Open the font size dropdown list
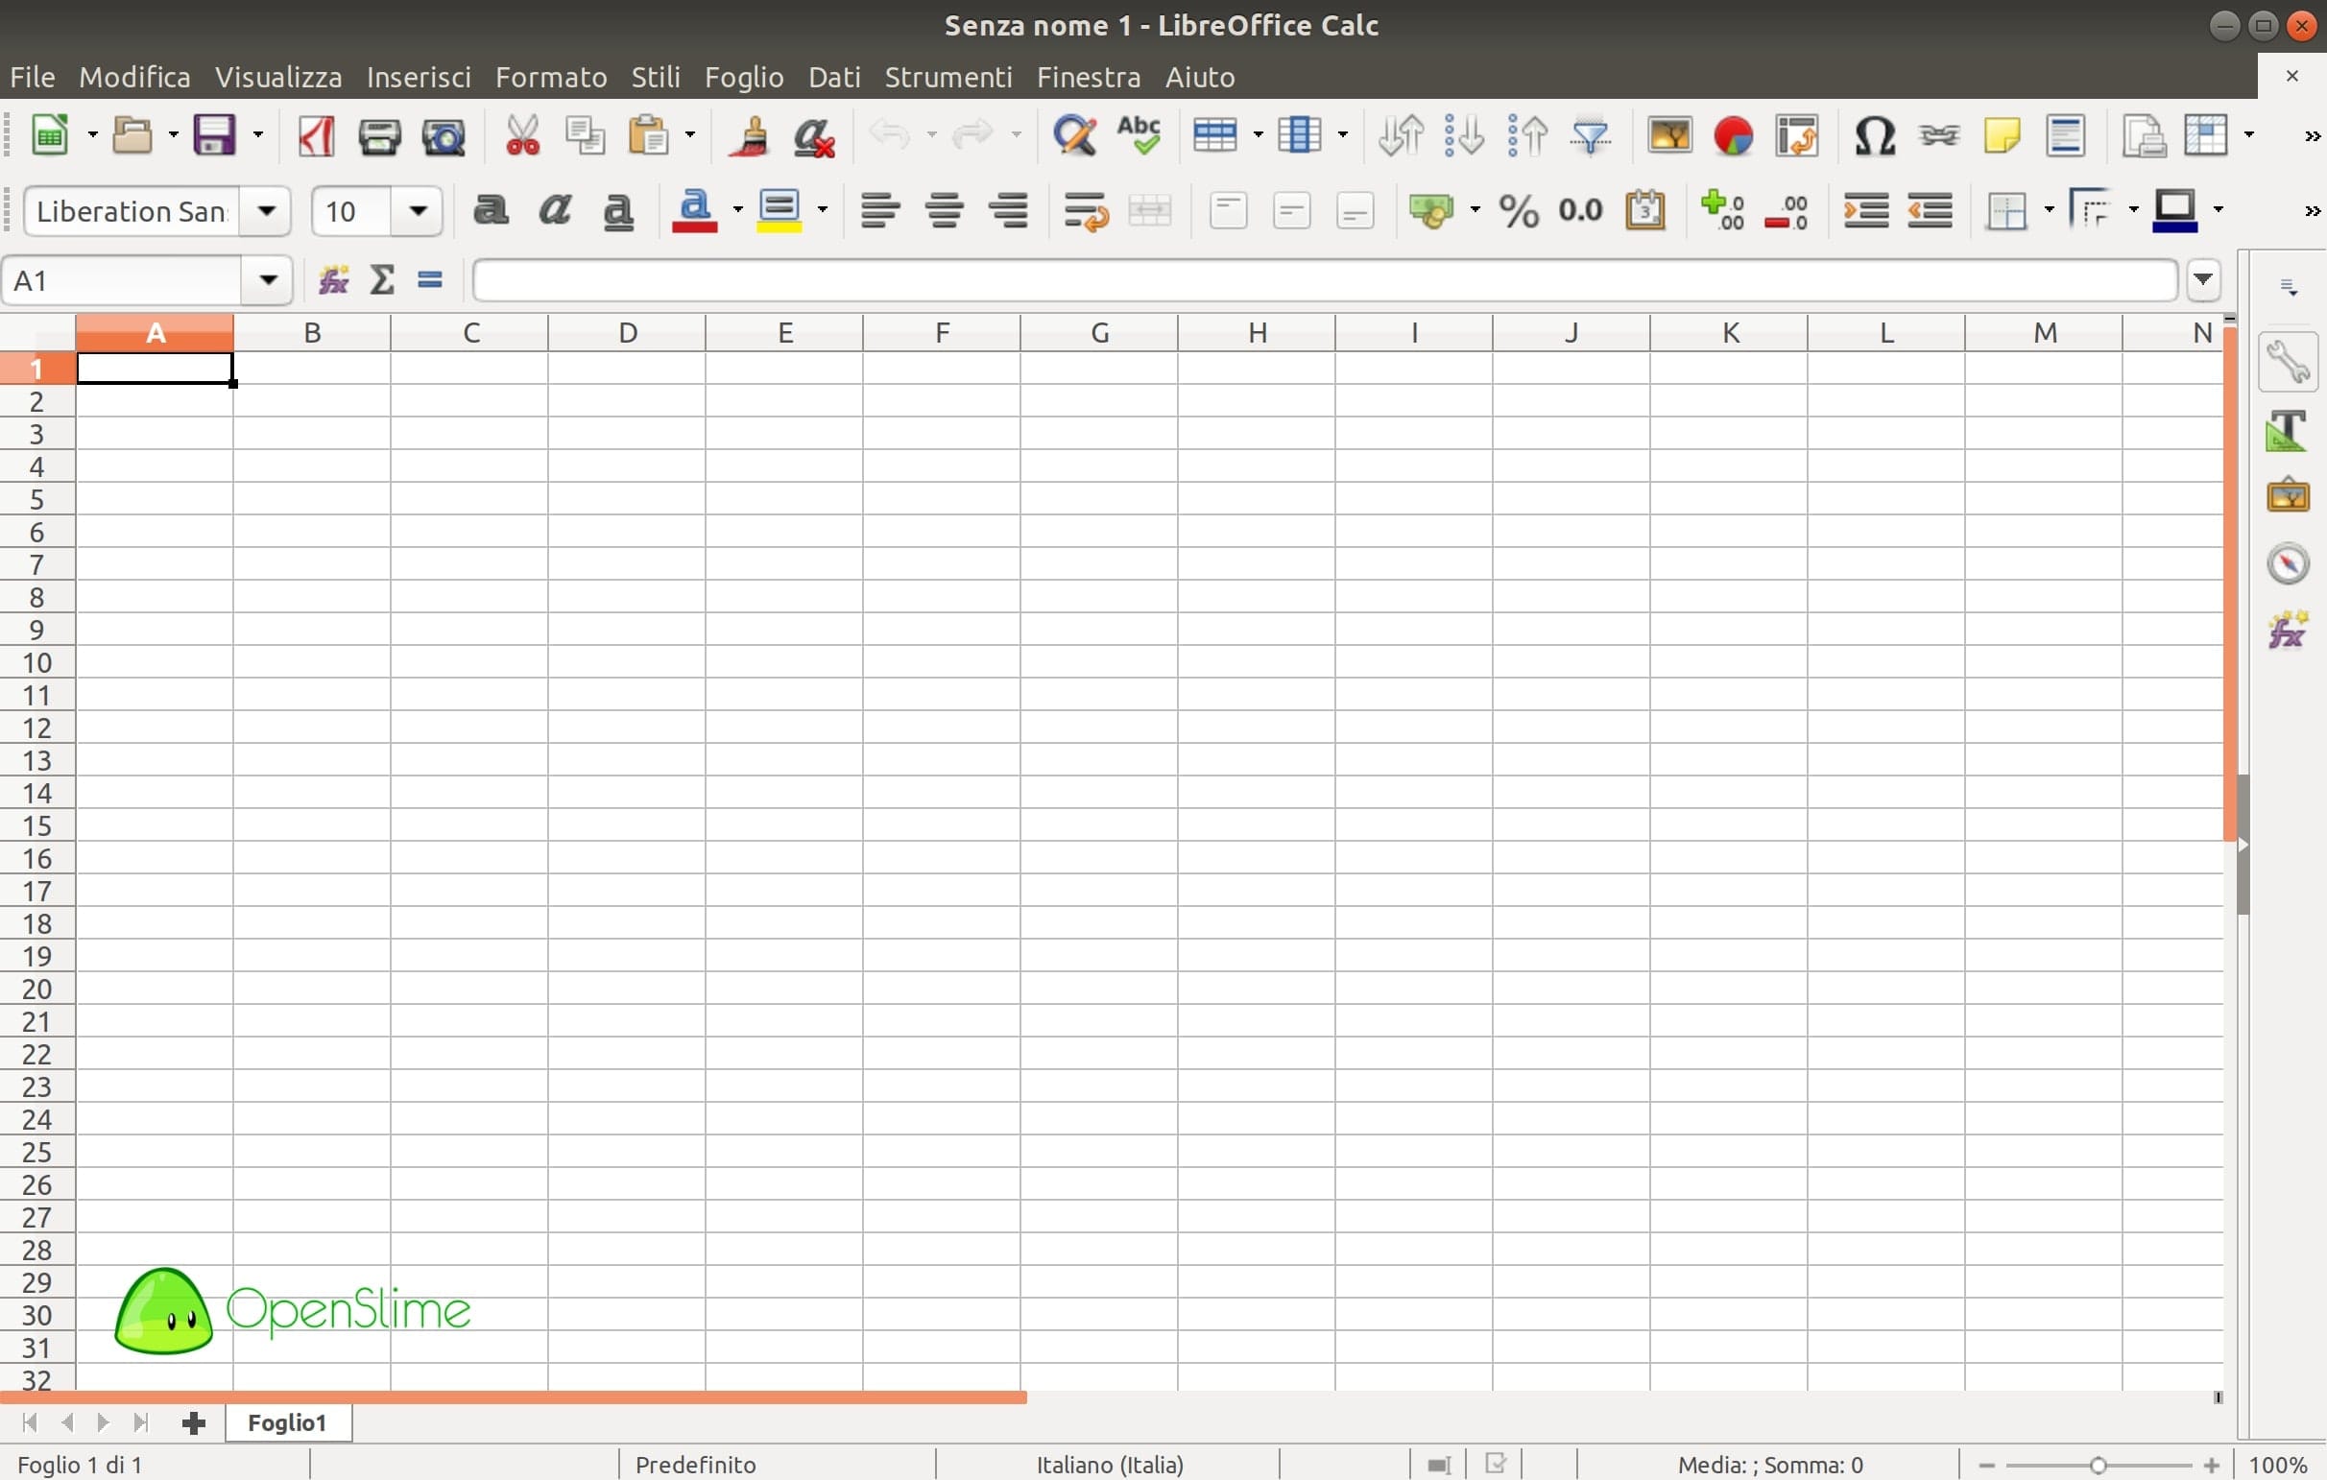This screenshot has width=2327, height=1480. coord(418,210)
